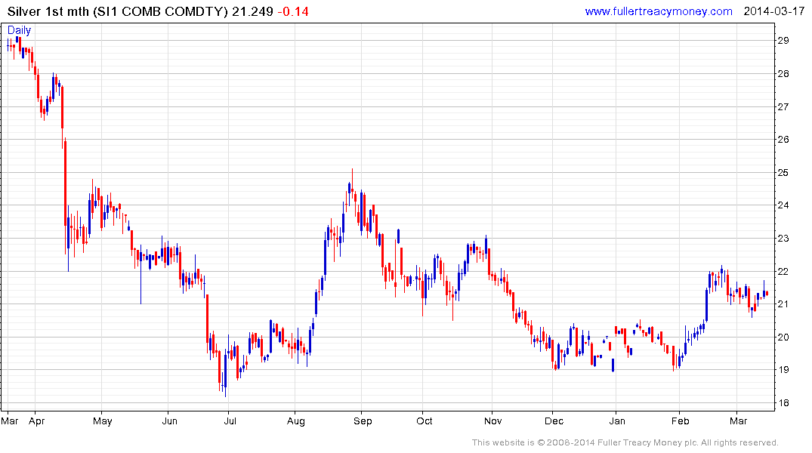Select the y-axis label 21

click(x=783, y=304)
